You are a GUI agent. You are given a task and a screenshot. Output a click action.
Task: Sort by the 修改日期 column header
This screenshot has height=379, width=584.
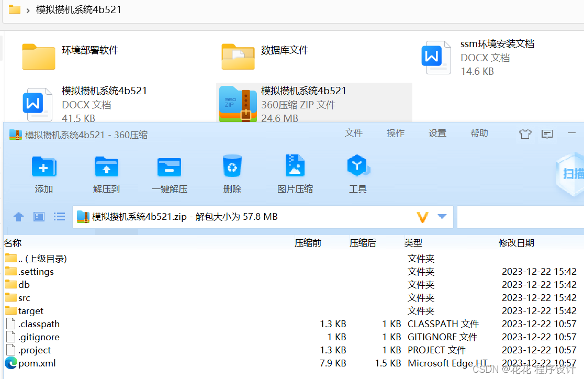pyautogui.click(x=516, y=243)
